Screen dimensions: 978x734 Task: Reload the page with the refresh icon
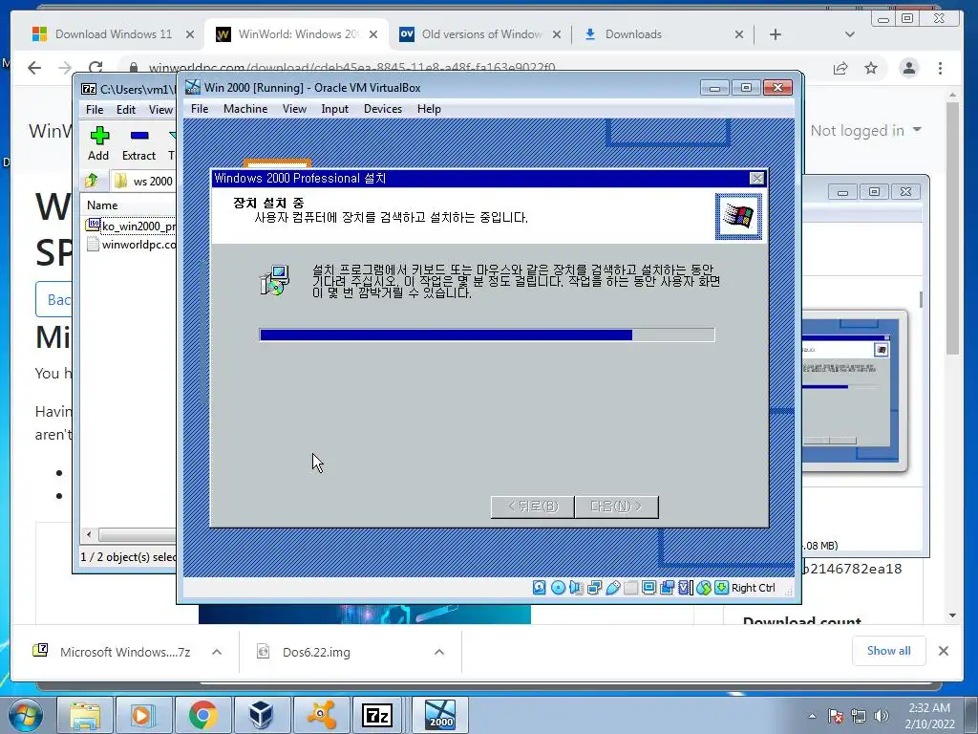[96, 68]
